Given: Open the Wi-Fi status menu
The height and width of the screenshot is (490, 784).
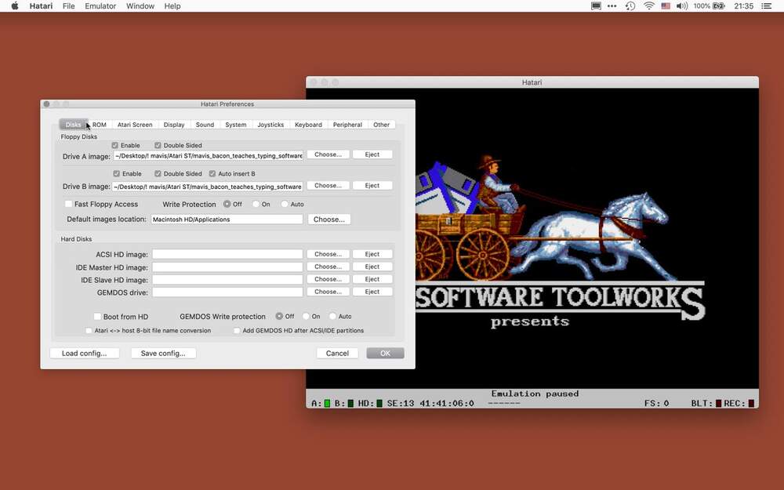Looking at the screenshot, I should (x=649, y=6).
